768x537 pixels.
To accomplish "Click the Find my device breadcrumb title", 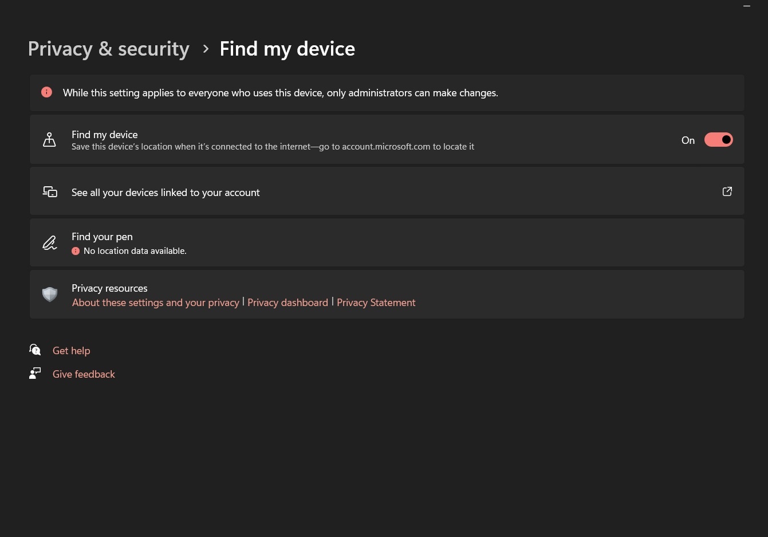I will coord(287,49).
